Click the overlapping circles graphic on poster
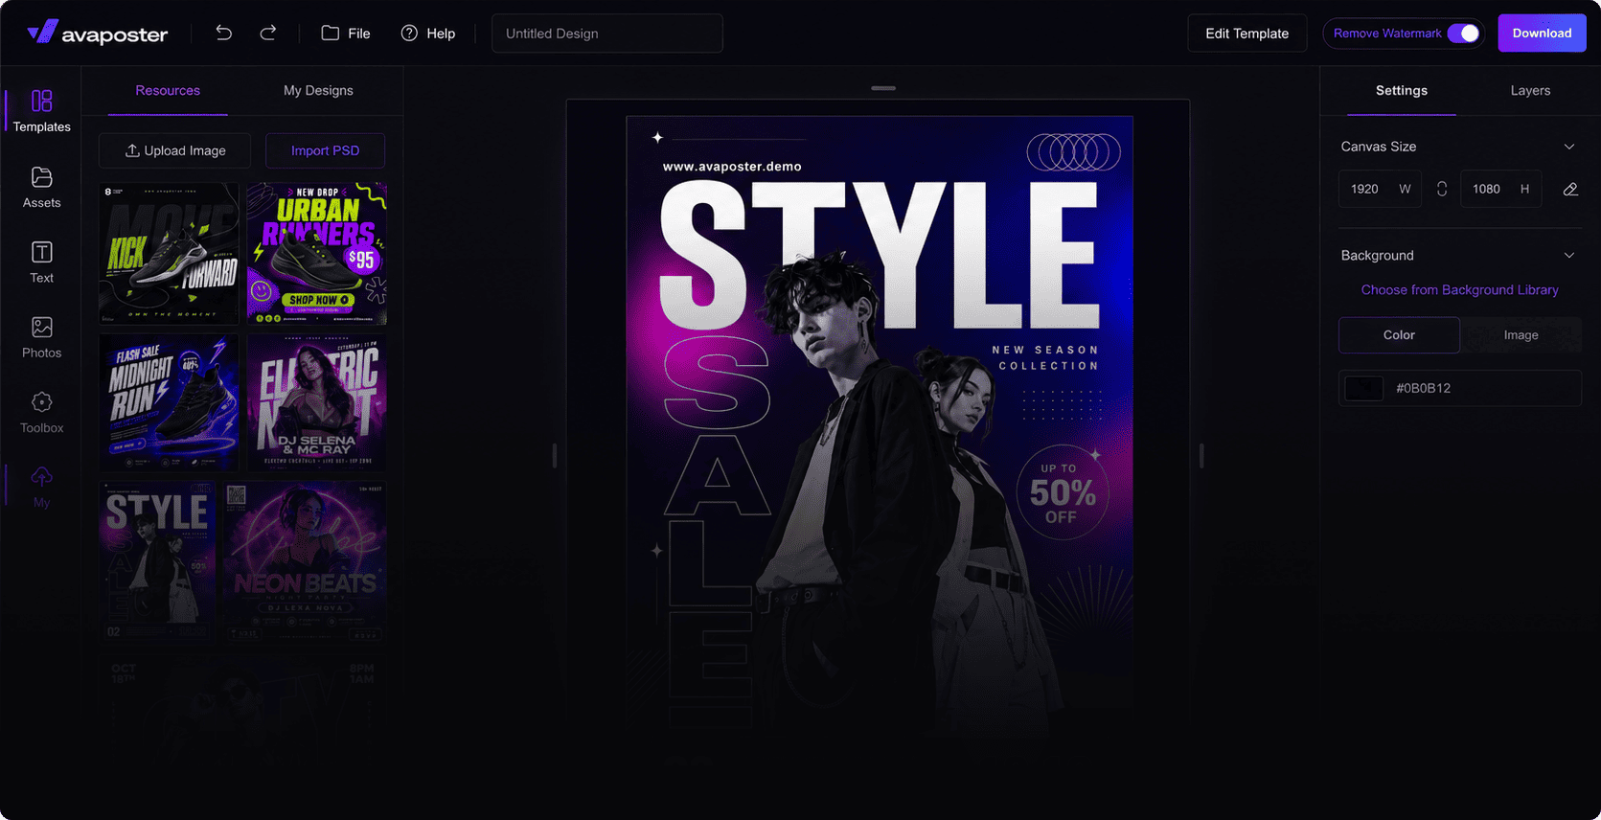 [x=1074, y=151]
